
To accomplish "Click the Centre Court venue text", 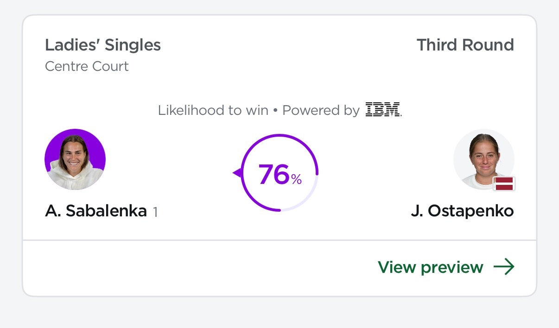I will point(87,66).
